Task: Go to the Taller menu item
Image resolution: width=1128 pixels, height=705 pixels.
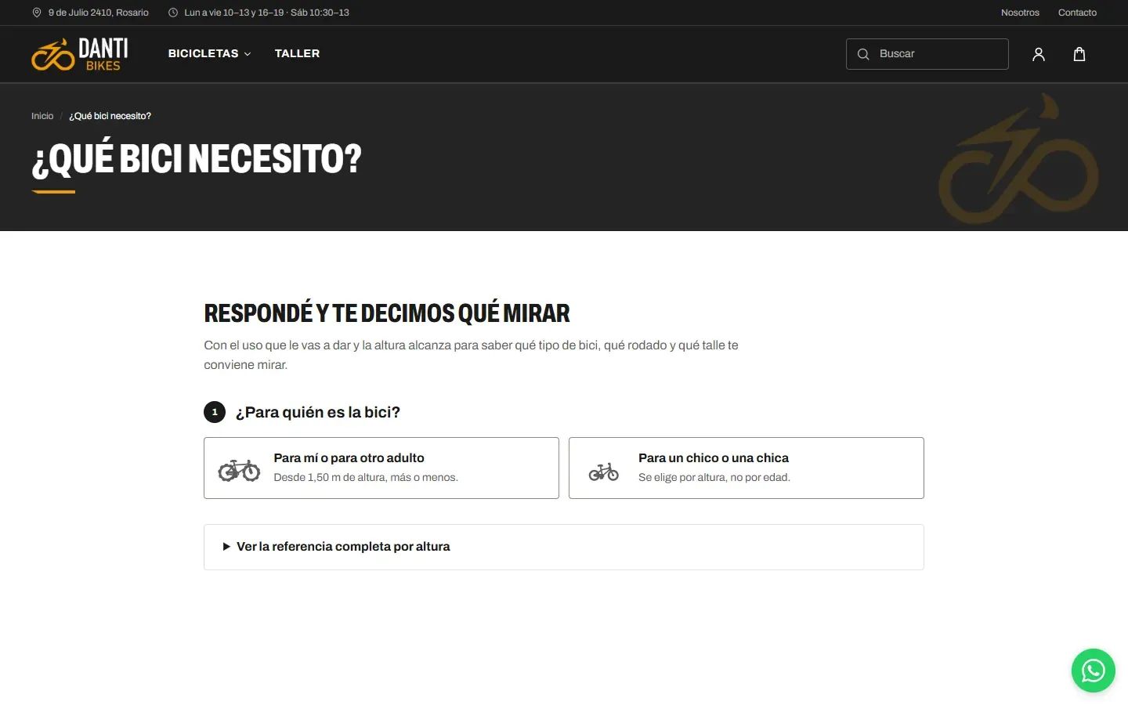Action: (x=297, y=53)
